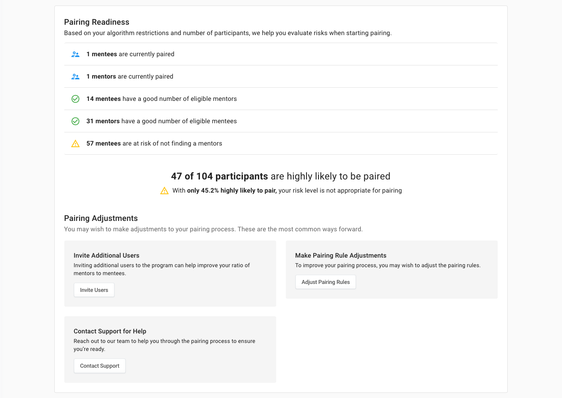The width and height of the screenshot is (562, 398).
Task: Click the green checkmark beside 14 mentees row
Action: click(x=75, y=99)
